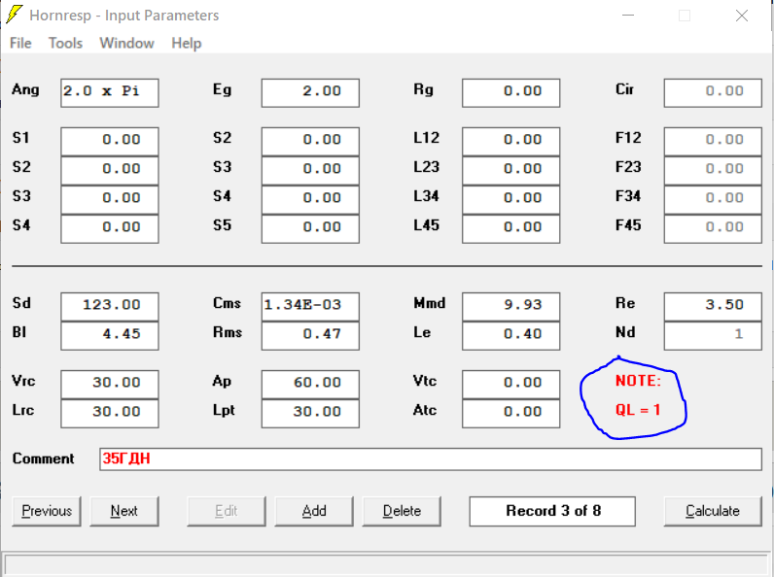This screenshot has width=774, height=577.
Task: Click the Cir input field
Action: coord(713,92)
